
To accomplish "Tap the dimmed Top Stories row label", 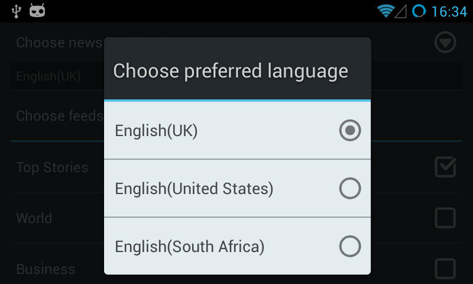I will coord(52,167).
